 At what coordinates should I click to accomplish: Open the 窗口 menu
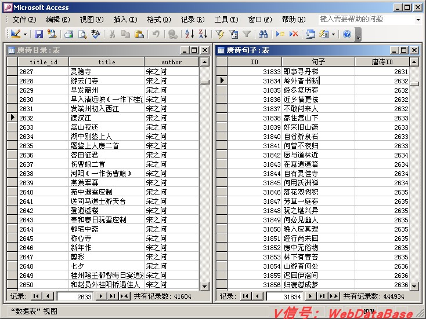[x=260, y=20]
